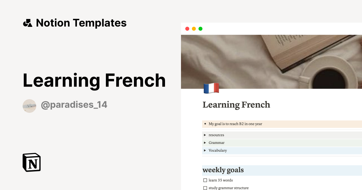Click the Notion N logo in lower left

[31, 163]
